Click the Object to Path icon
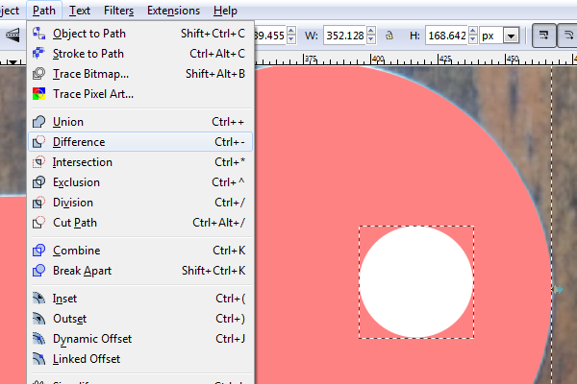Image resolution: width=577 pixels, height=384 pixels. [38, 34]
